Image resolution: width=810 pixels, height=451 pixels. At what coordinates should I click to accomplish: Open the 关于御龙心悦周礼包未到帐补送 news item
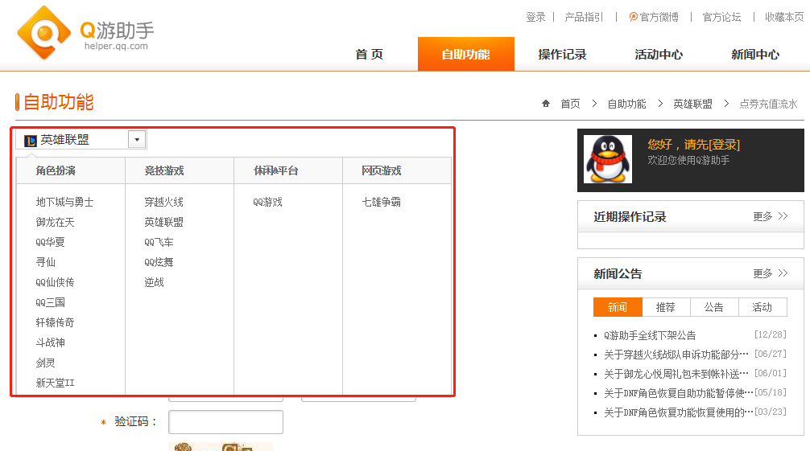pos(676,374)
